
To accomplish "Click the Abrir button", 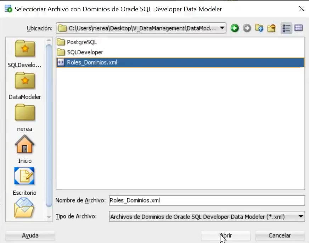I will 226,236.
